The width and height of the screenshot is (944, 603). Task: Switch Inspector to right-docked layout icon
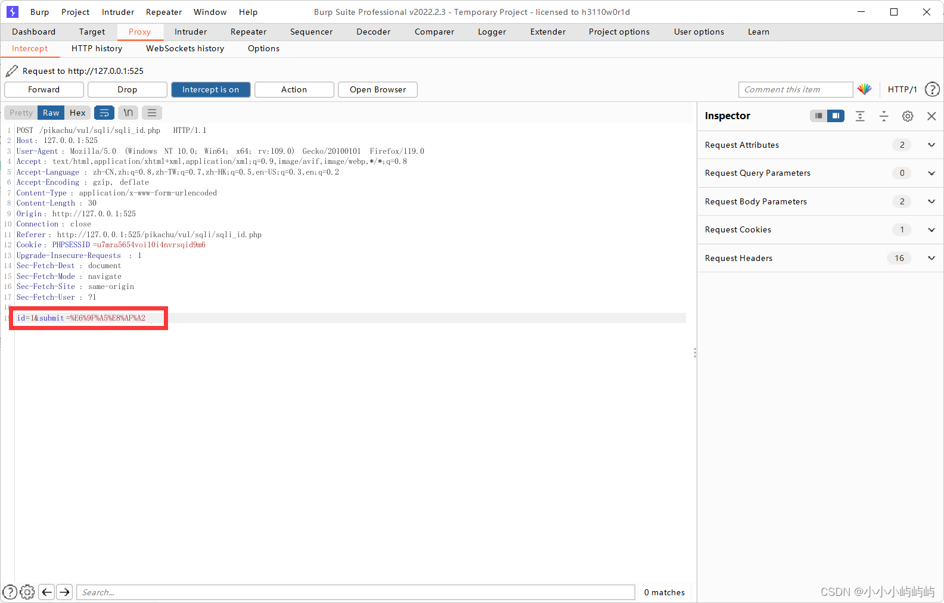click(836, 116)
